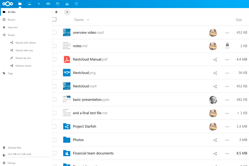Image resolution: width=249 pixels, height=166 pixels.
Task: Sort files by Size column
Action: click(x=239, y=20)
